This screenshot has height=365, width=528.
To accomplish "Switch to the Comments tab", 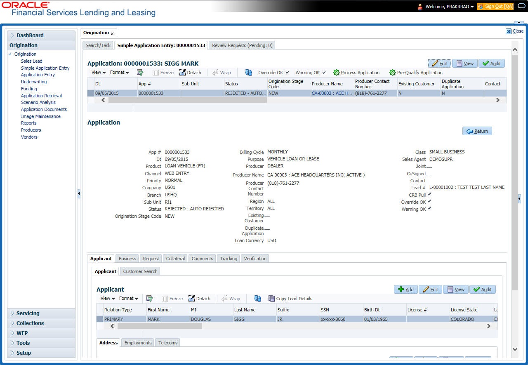I will pos(202,259).
